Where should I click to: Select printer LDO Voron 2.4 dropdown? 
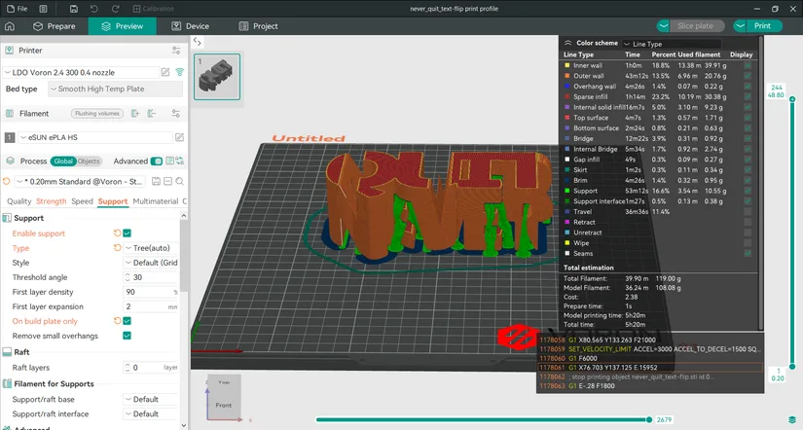81,72
